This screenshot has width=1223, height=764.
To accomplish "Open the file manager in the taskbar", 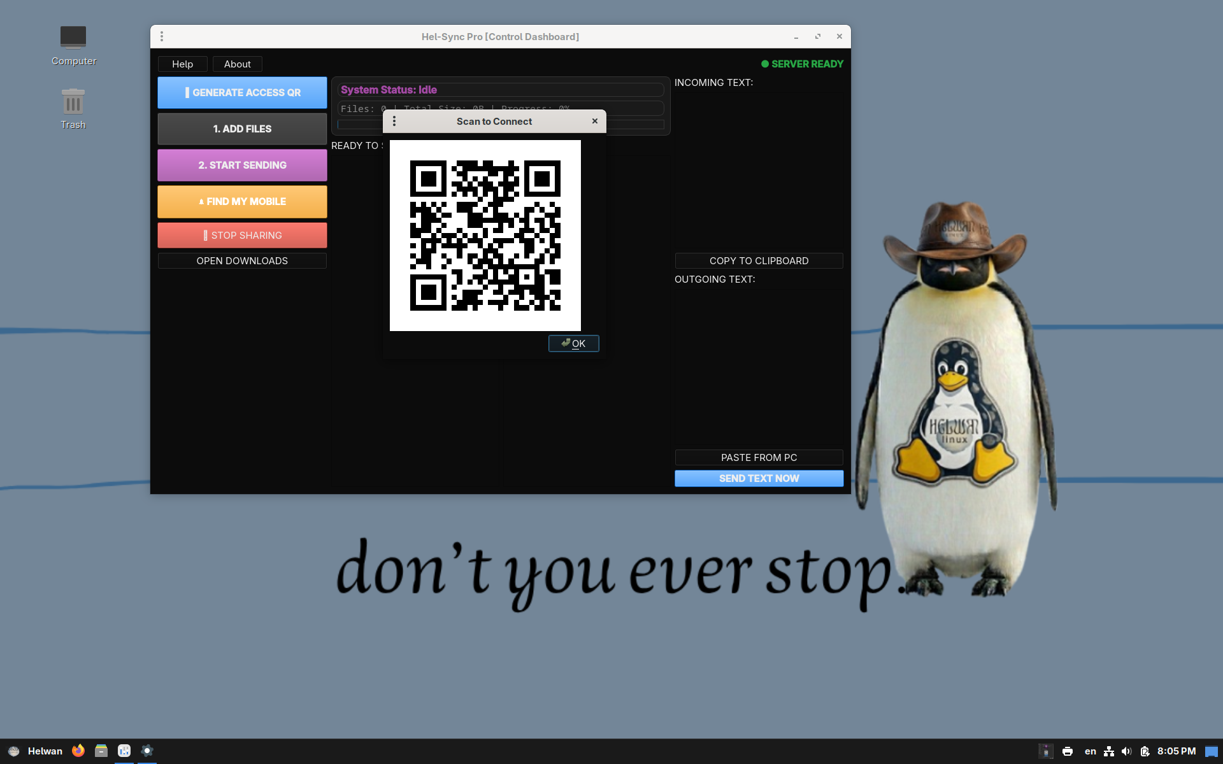I will [101, 751].
